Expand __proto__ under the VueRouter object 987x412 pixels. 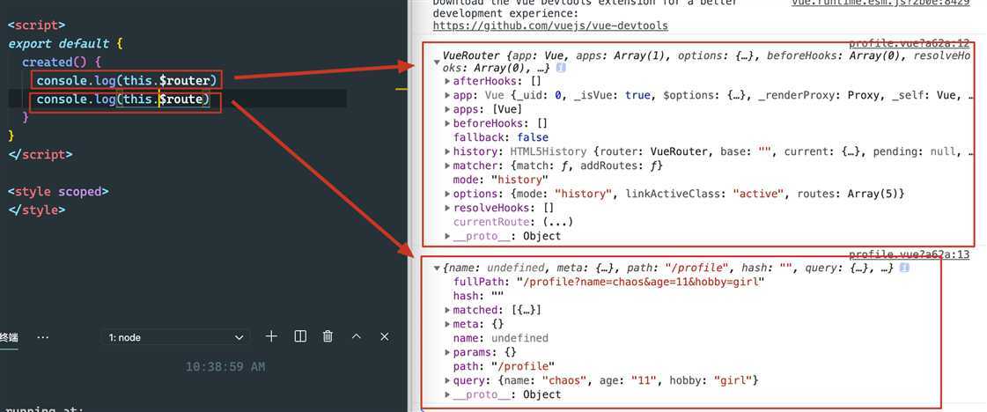[x=447, y=236]
